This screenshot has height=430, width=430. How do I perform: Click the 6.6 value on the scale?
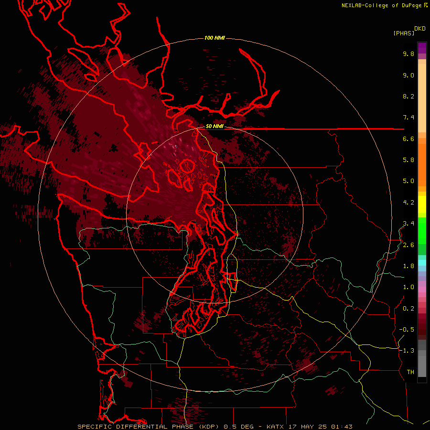408,139
